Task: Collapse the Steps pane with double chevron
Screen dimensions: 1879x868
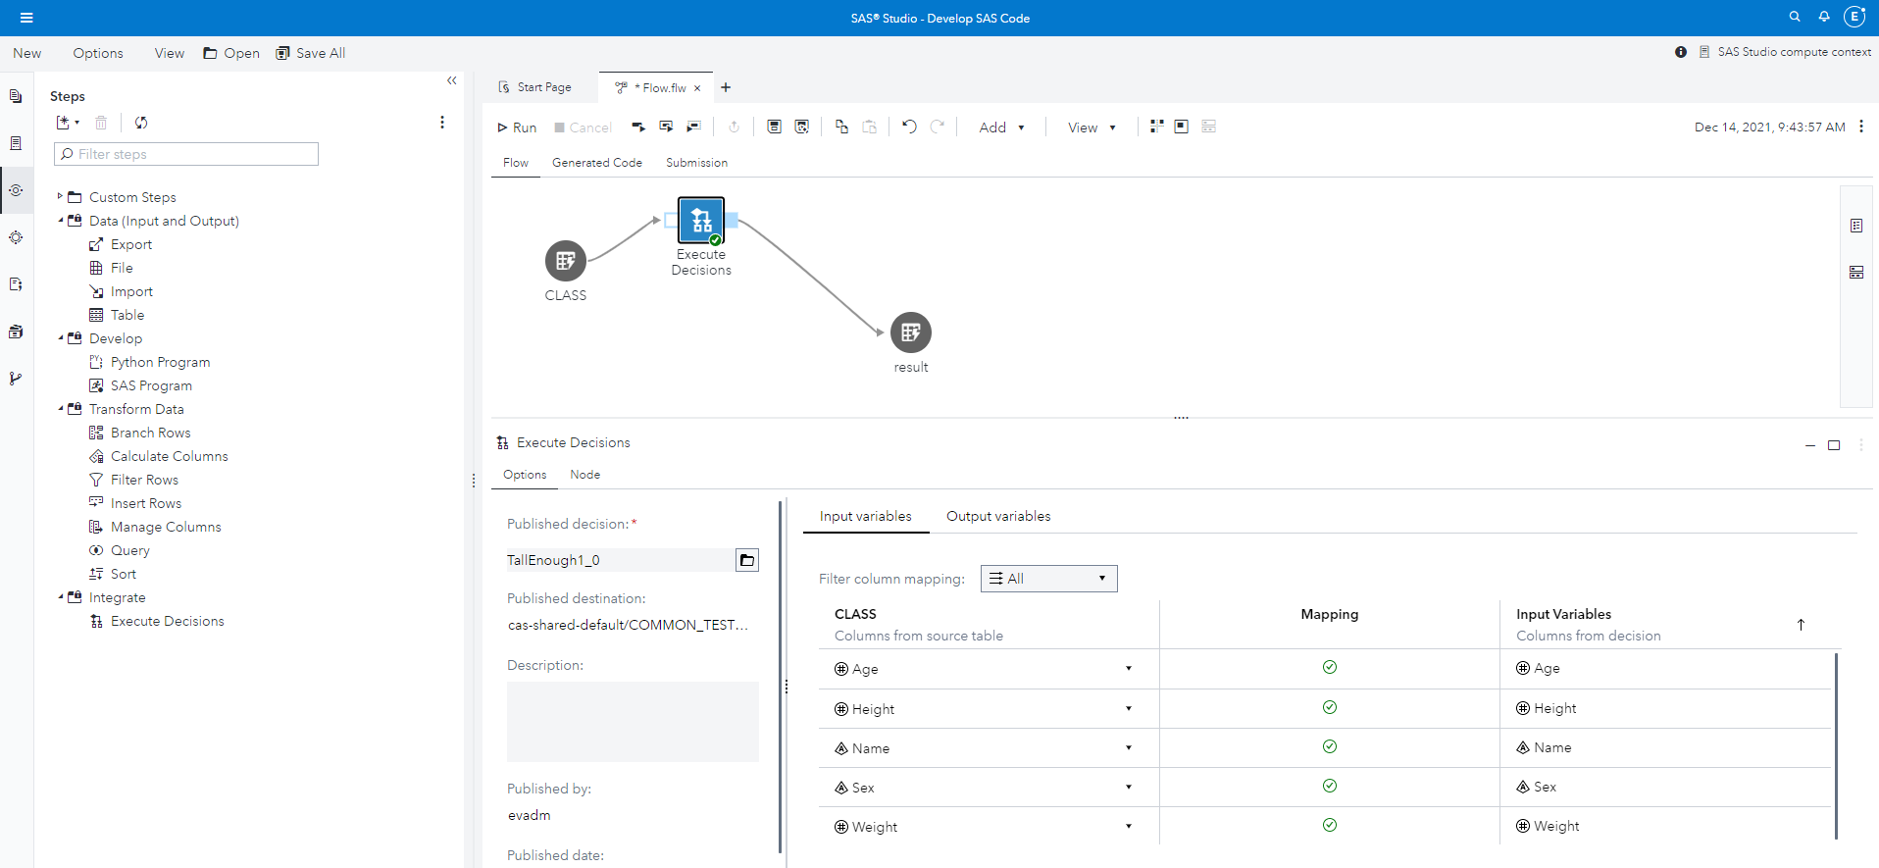Action: click(451, 80)
